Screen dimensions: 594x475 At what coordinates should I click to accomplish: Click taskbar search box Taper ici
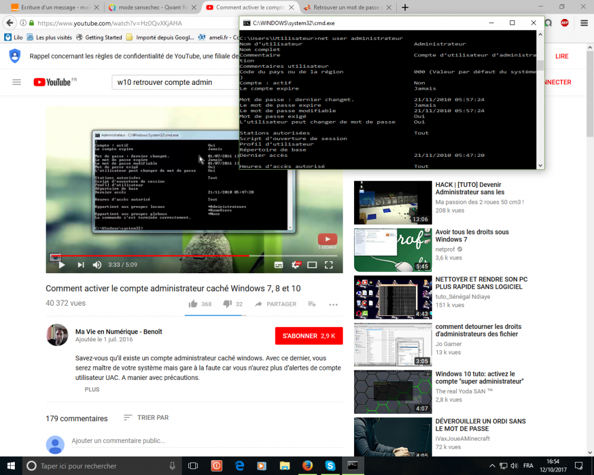[x=102, y=466]
